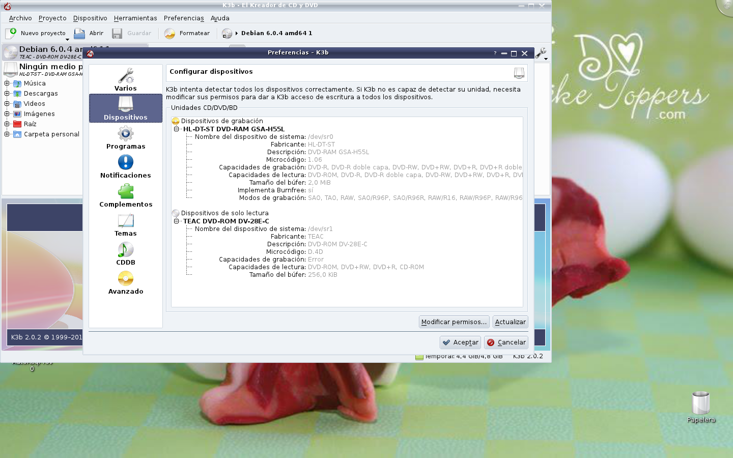Collapse the TEAC DVD-ROM DV-28E-C tree node

click(177, 221)
